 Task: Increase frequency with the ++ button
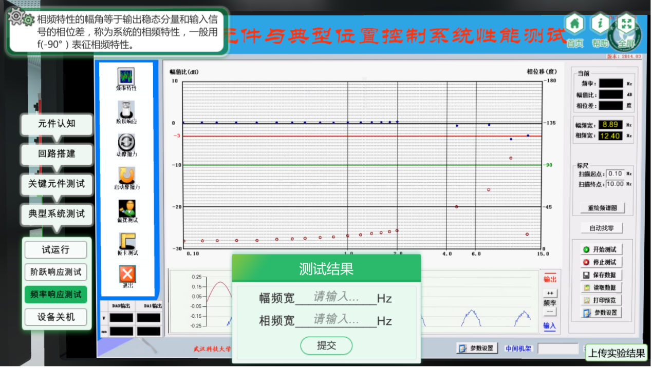click(549, 293)
